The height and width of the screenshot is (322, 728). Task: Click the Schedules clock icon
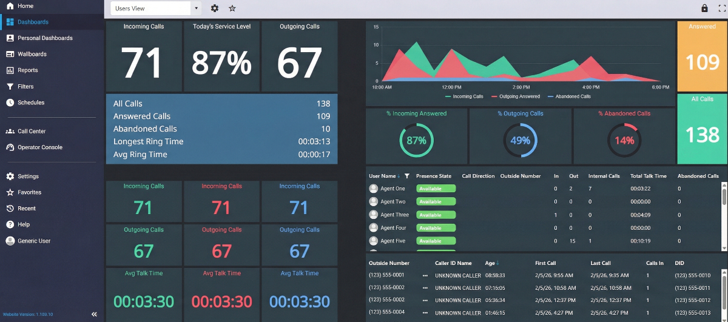coord(10,102)
